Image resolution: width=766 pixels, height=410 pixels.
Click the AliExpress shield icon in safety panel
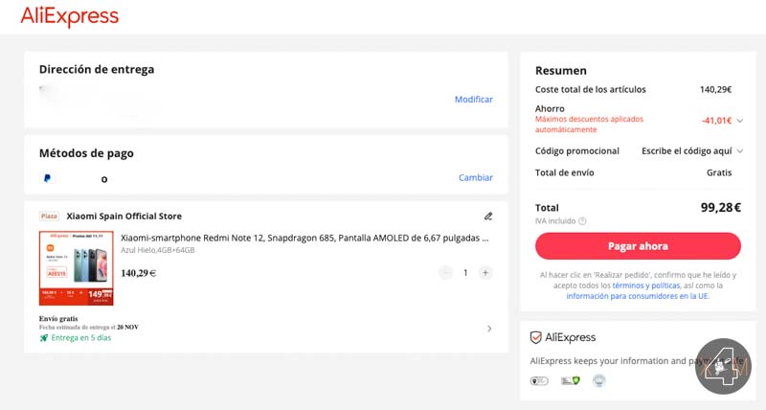pos(536,337)
